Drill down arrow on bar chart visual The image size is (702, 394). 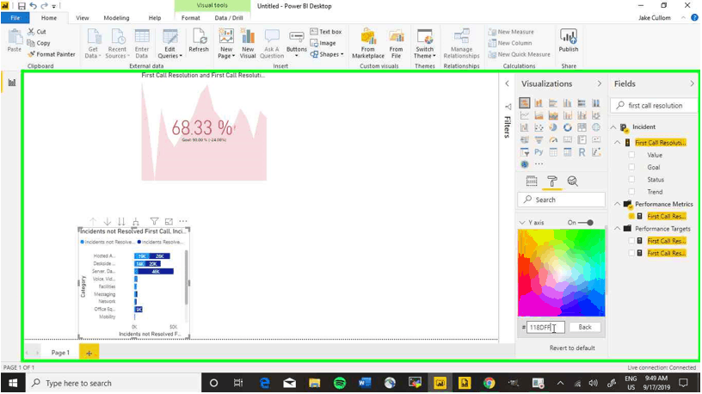coord(107,221)
